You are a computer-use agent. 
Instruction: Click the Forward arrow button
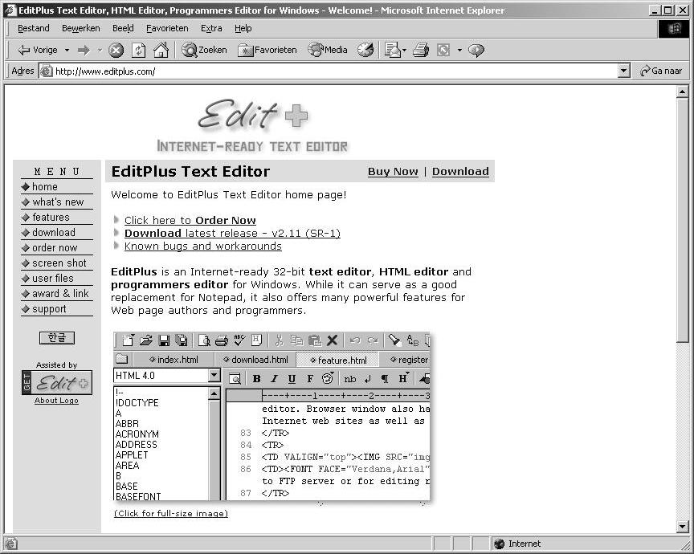point(84,50)
